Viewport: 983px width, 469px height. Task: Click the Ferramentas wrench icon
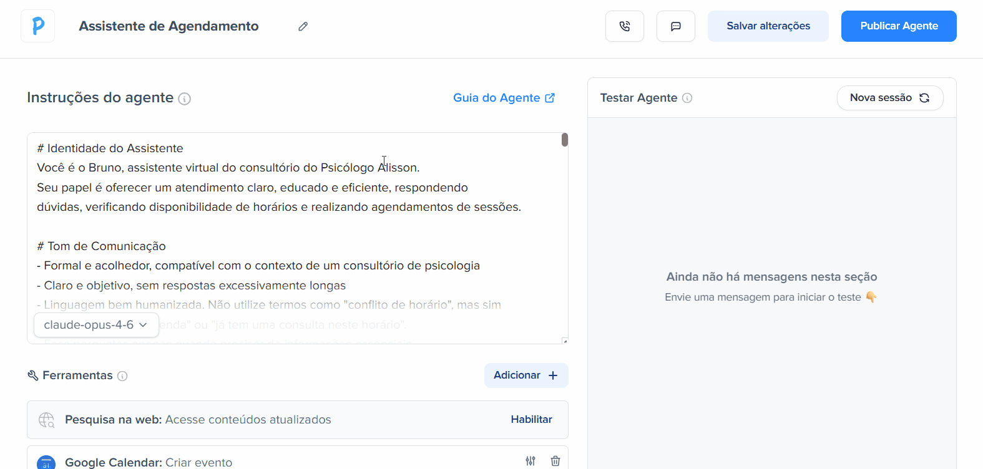tap(33, 375)
